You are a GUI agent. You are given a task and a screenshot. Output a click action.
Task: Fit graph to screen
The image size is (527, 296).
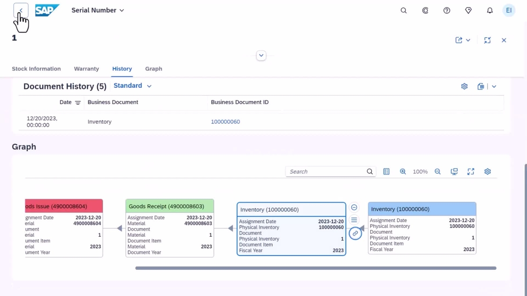tap(454, 171)
